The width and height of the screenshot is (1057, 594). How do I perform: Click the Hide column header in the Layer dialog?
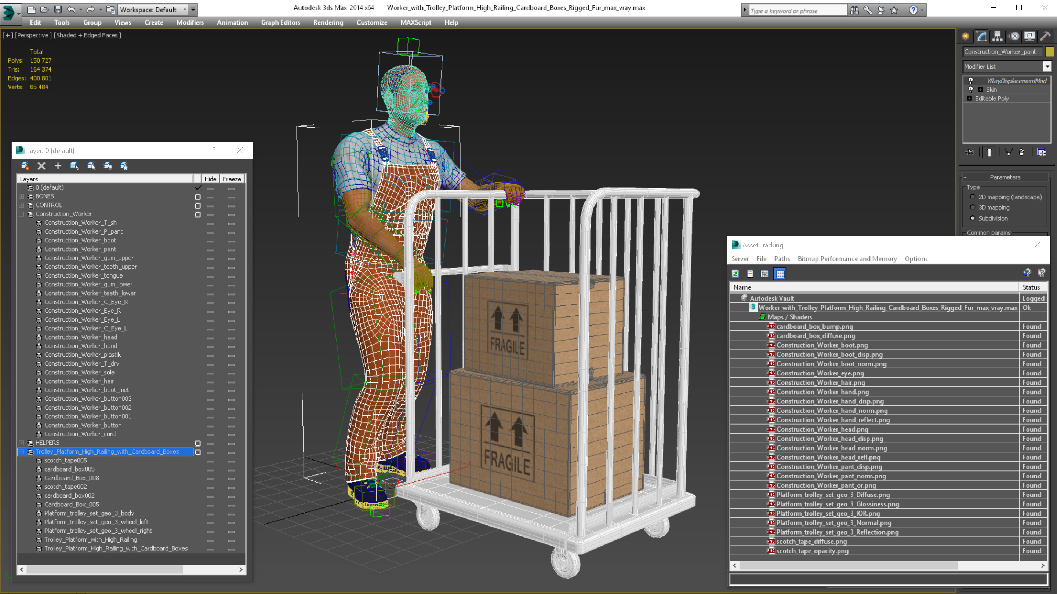pos(210,179)
